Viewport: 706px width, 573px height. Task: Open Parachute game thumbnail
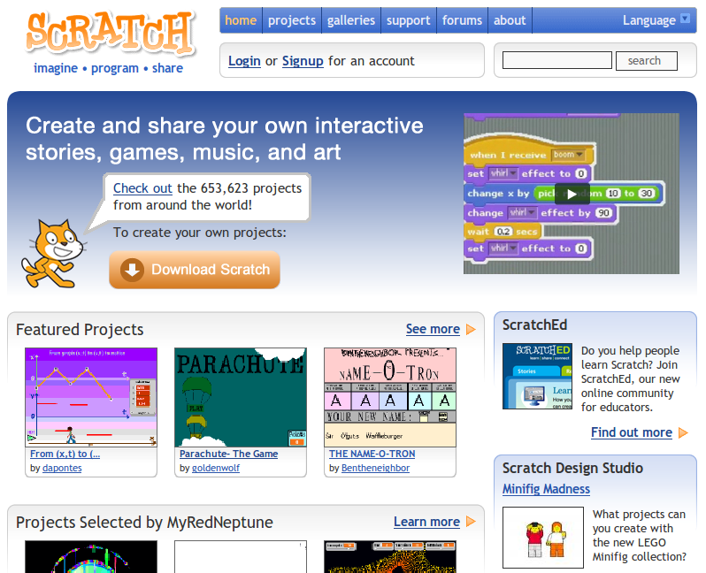point(241,397)
